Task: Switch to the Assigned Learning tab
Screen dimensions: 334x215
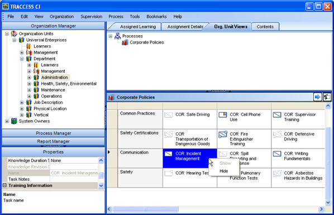Action: (x=138, y=27)
